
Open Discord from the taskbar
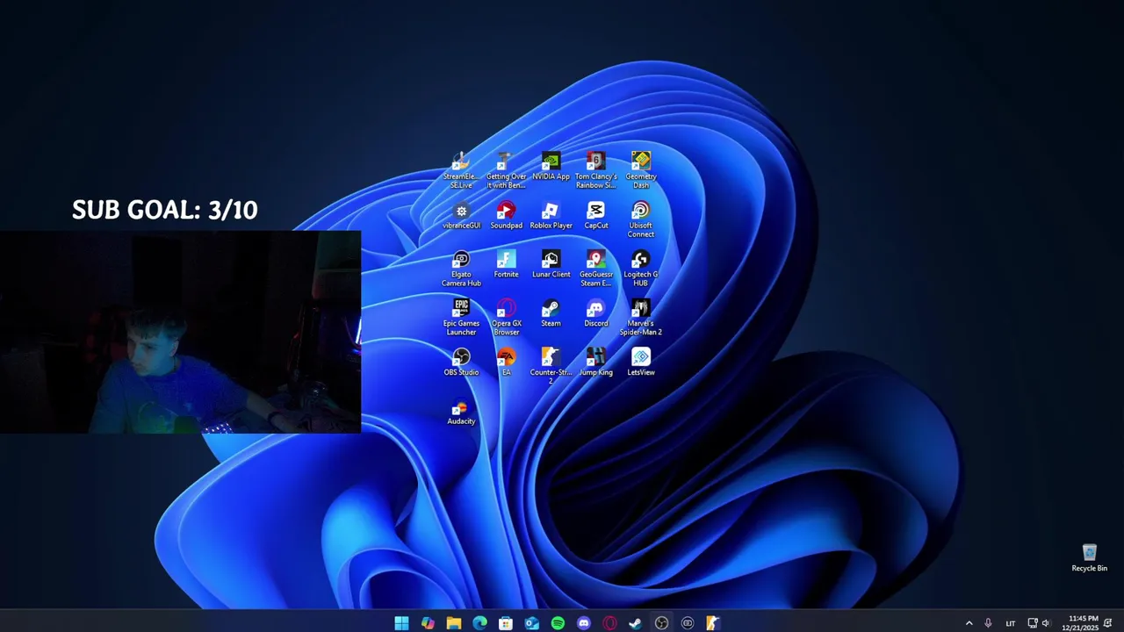[x=584, y=623]
